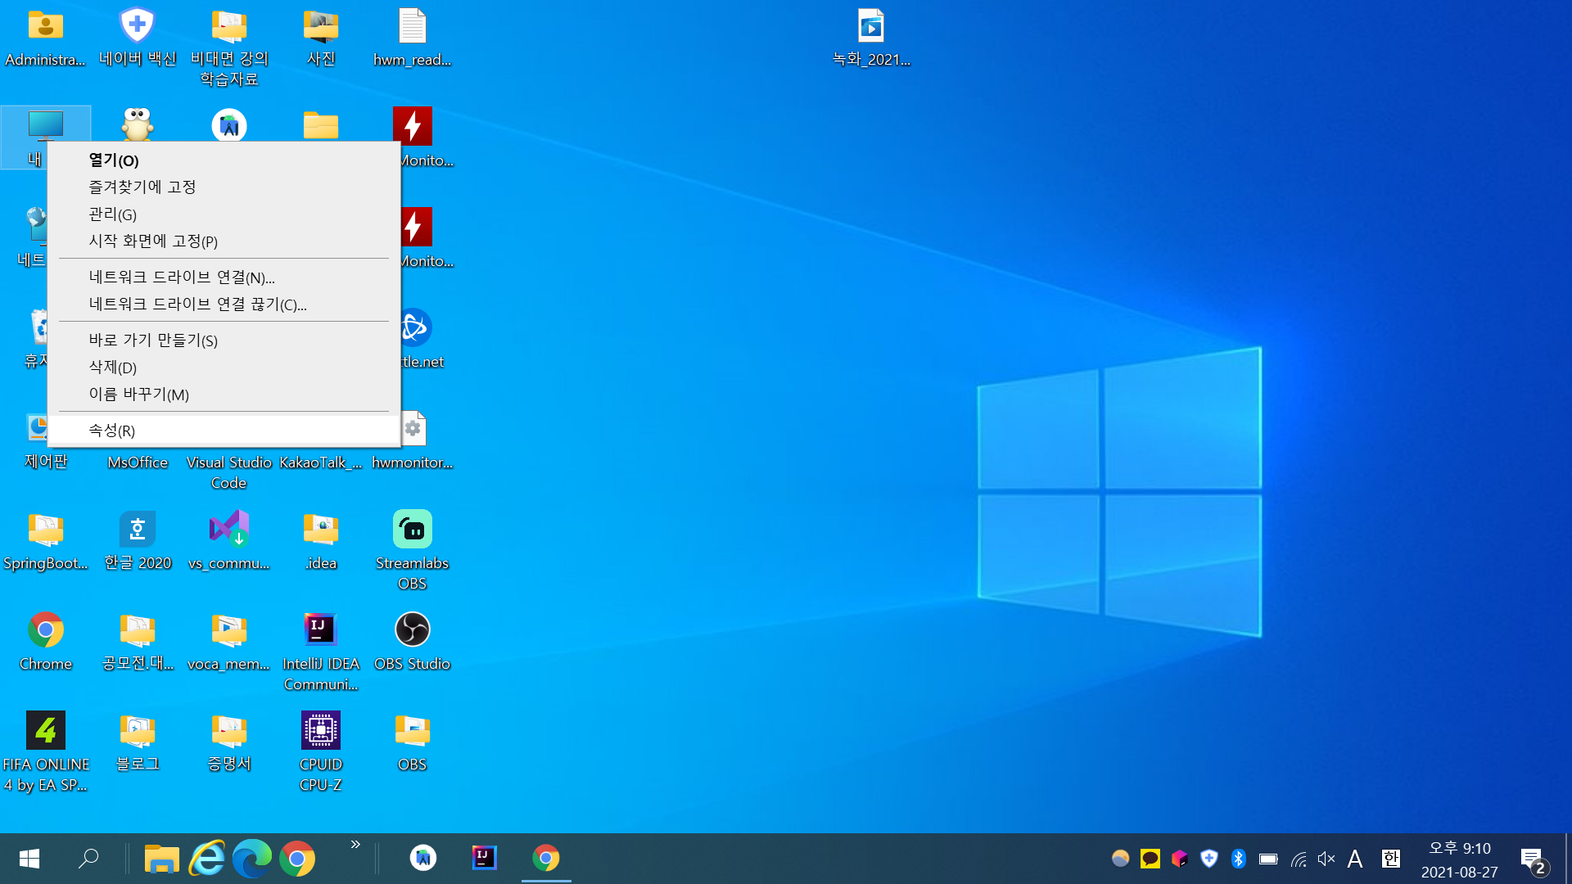Open the Streamlabs OBS desktop icon

(412, 530)
